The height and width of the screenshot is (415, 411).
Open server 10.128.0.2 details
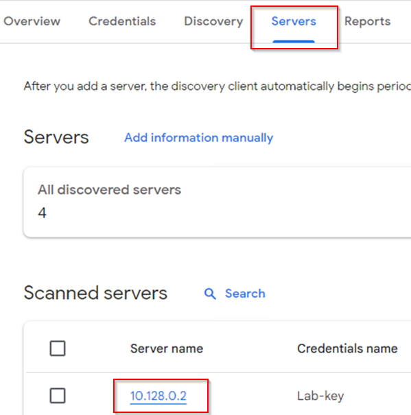tap(158, 396)
